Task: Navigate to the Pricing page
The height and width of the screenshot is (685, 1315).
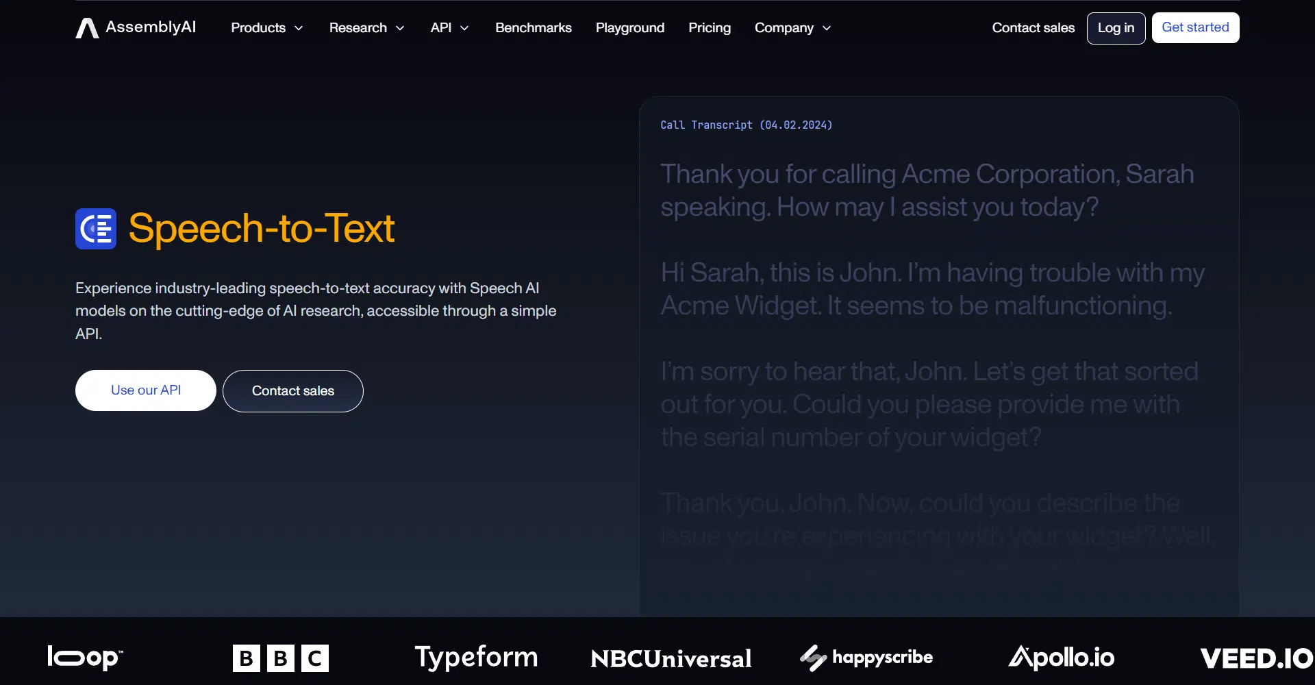Action: (x=710, y=28)
